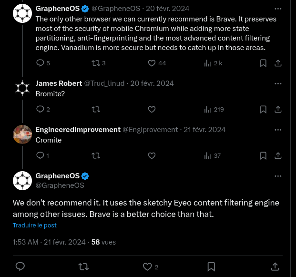Reply to James Robert's Bromite tweet

point(41,109)
